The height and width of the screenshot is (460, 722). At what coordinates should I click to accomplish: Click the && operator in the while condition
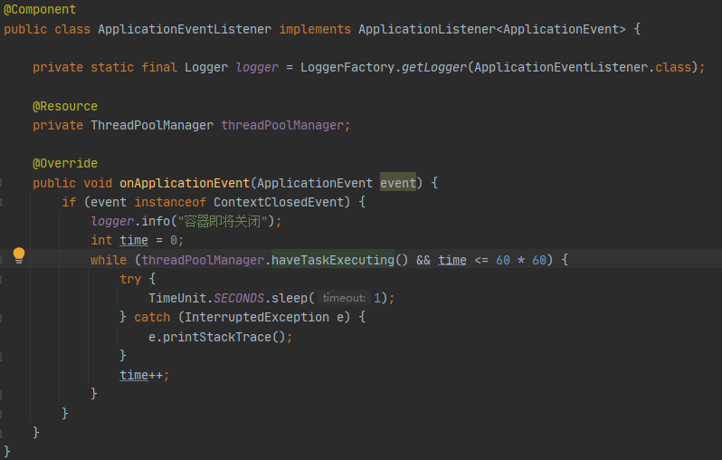coord(423,260)
